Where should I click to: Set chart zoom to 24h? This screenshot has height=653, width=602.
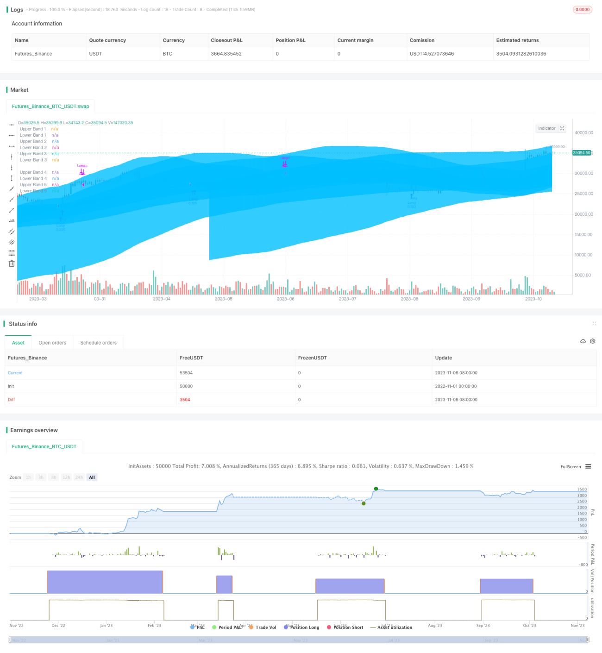(x=79, y=477)
